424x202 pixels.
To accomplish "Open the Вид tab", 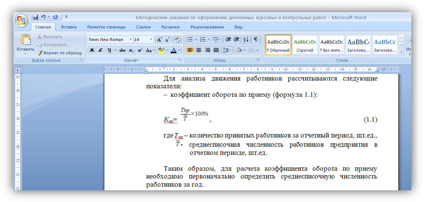I will [x=238, y=27].
